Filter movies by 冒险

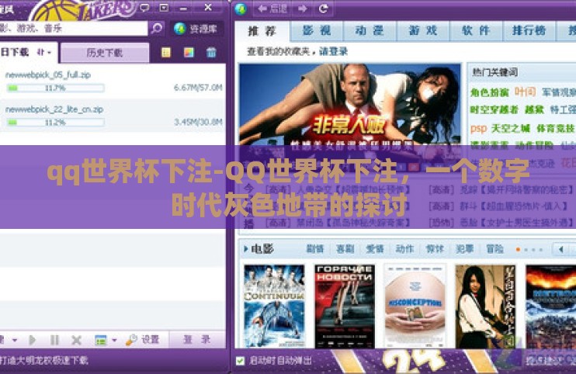tap(494, 249)
